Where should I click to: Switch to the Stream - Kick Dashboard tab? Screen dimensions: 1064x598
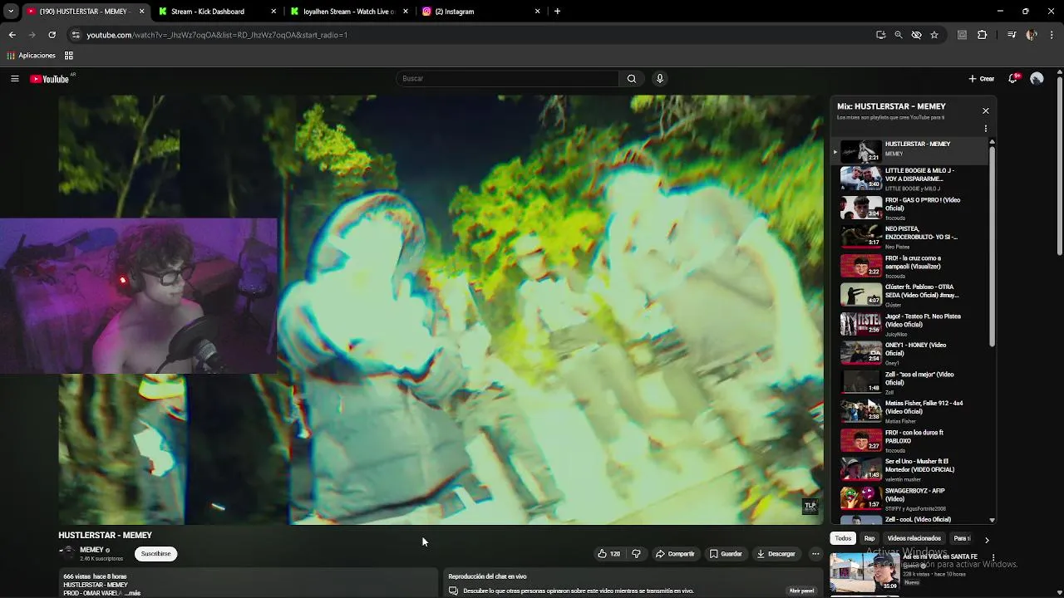(x=216, y=12)
